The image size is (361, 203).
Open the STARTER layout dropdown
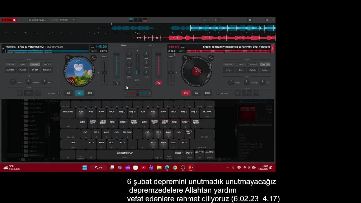point(67,20)
